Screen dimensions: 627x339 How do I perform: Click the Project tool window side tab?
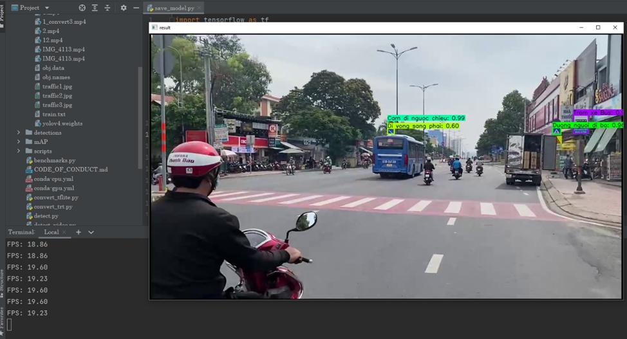click(1, 14)
